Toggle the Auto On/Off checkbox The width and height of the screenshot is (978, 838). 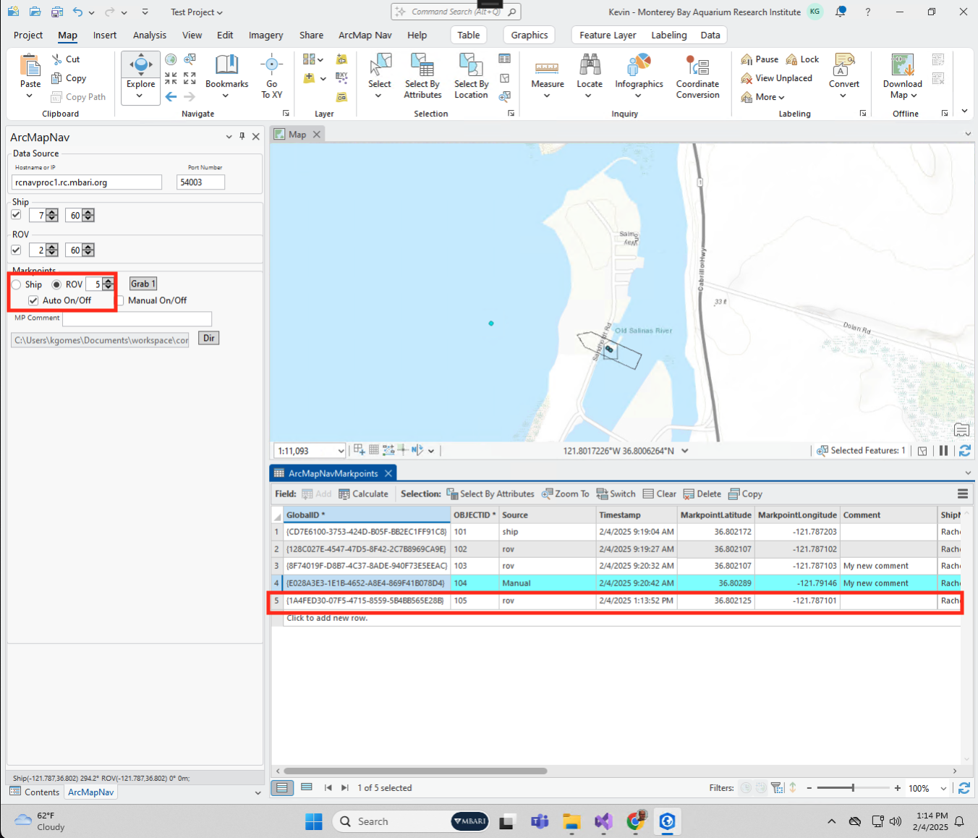[33, 300]
